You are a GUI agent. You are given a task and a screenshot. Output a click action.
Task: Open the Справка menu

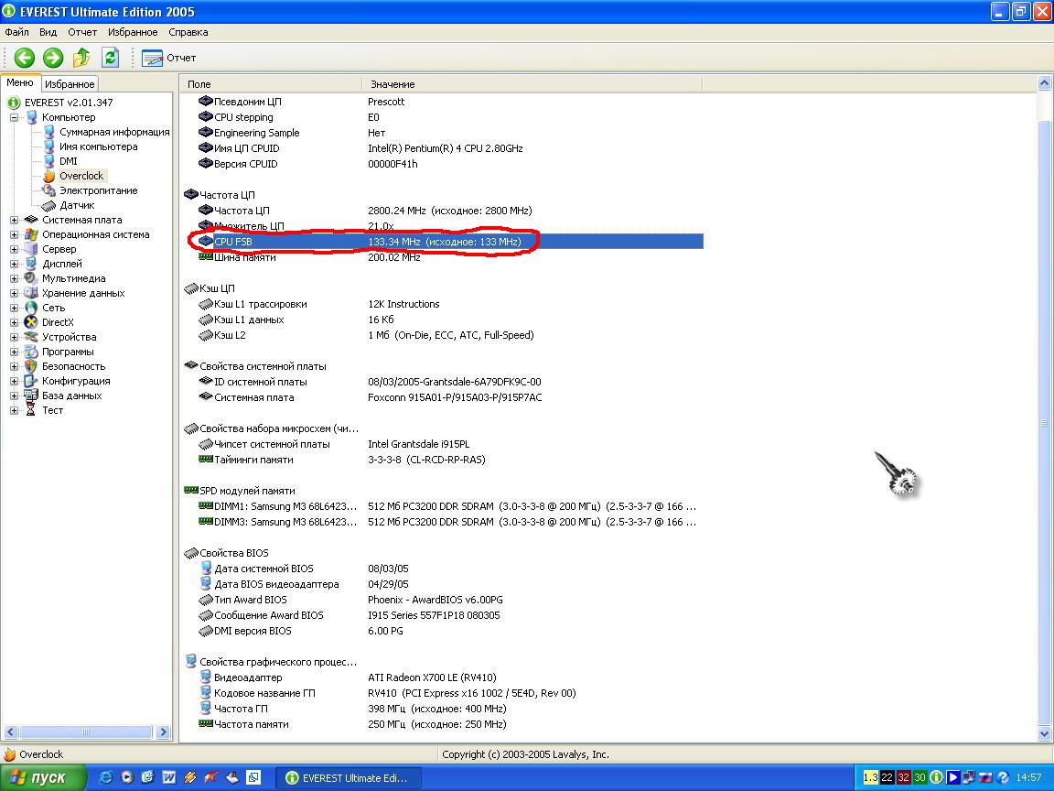pos(188,32)
